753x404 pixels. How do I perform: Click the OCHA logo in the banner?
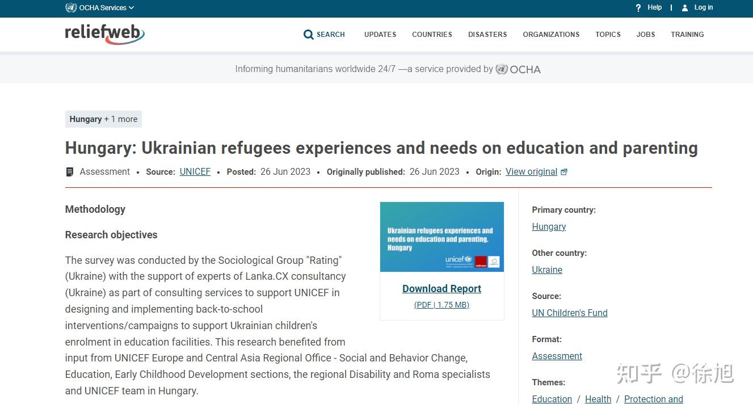[518, 69]
